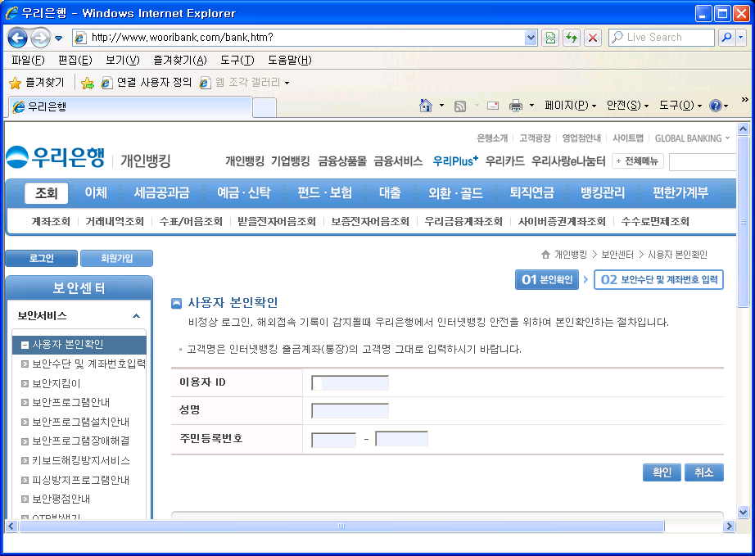Image resolution: width=755 pixels, height=556 pixels.
Task: Open the 페이지(P) command bar menu
Action: (x=571, y=106)
